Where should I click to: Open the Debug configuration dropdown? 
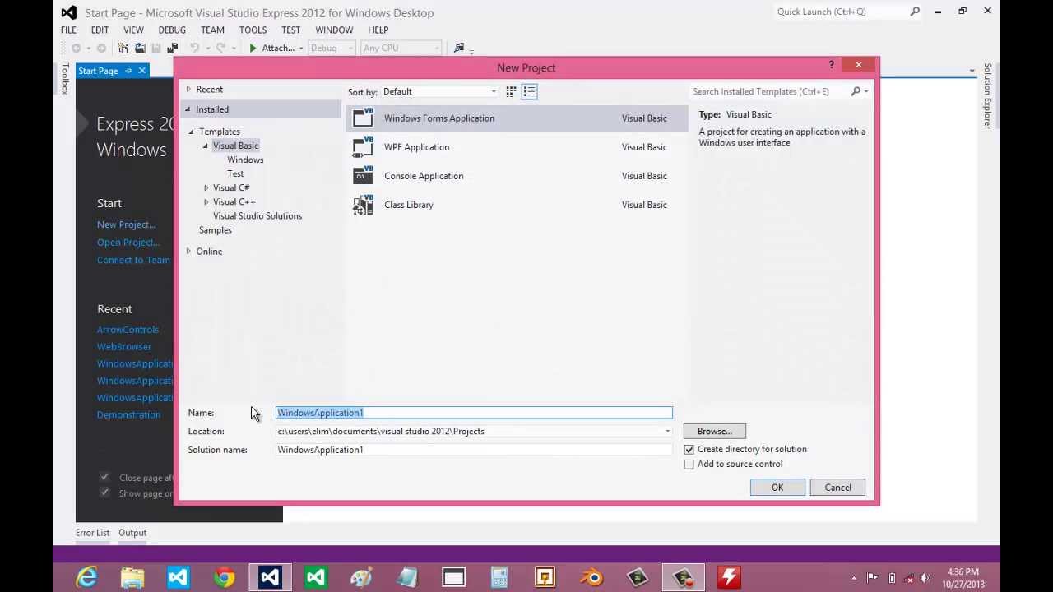332,48
